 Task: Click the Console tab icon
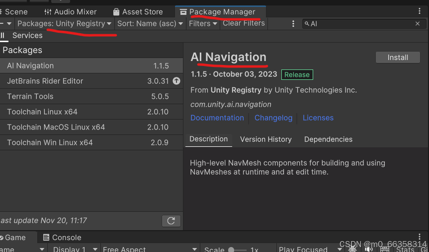(x=46, y=238)
